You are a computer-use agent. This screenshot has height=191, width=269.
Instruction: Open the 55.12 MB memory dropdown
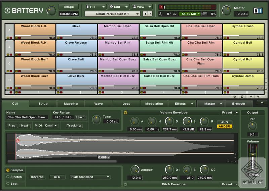pos(190,14)
